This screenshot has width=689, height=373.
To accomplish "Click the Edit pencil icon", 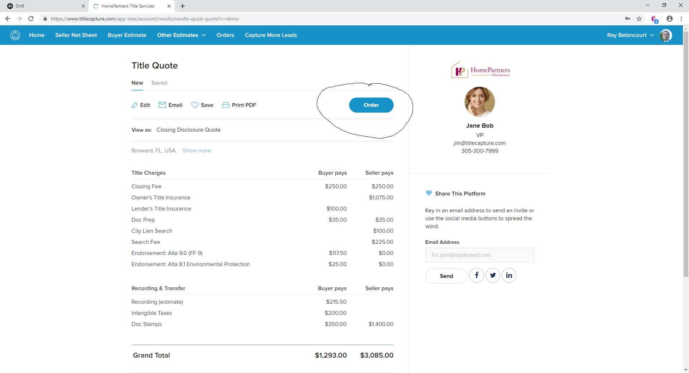I will [135, 105].
